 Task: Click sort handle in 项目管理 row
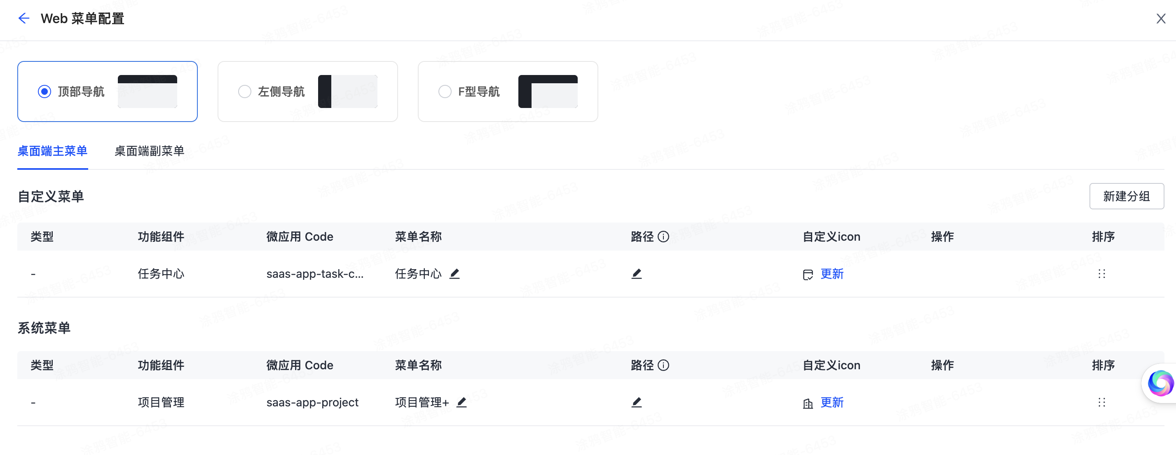(x=1101, y=402)
